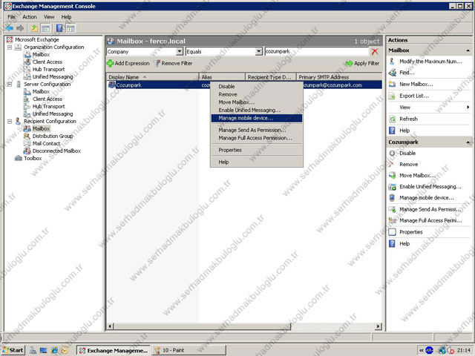Choose Disable from context menu

[257, 87]
